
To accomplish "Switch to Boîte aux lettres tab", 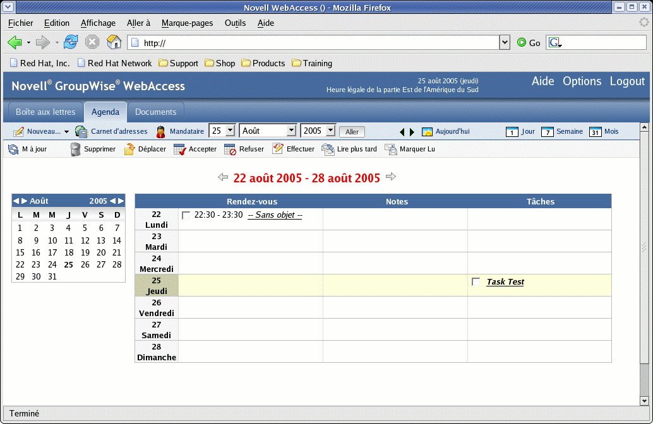I will 45,112.
